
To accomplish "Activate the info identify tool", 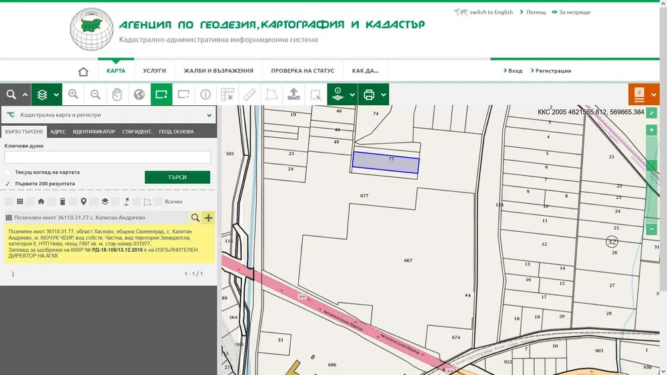I will pyautogui.click(x=205, y=95).
